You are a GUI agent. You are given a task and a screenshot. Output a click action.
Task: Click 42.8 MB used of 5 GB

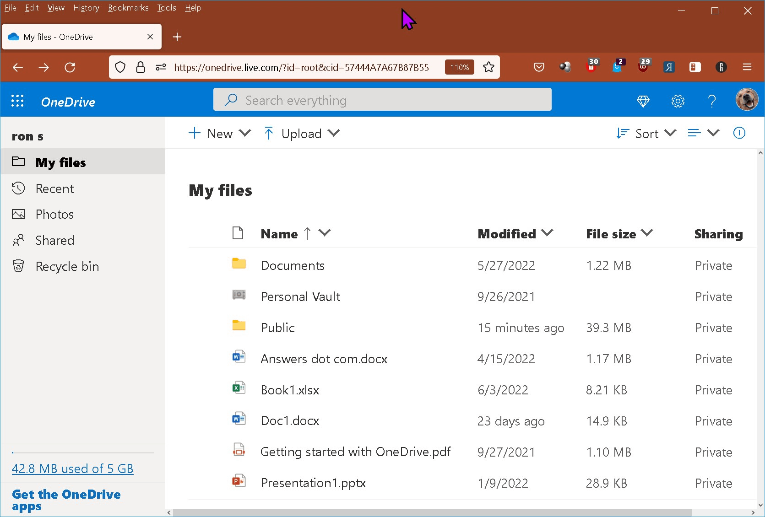(x=72, y=469)
